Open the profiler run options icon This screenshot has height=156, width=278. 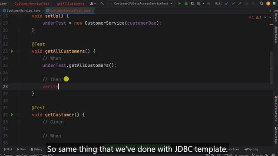(199, 3)
